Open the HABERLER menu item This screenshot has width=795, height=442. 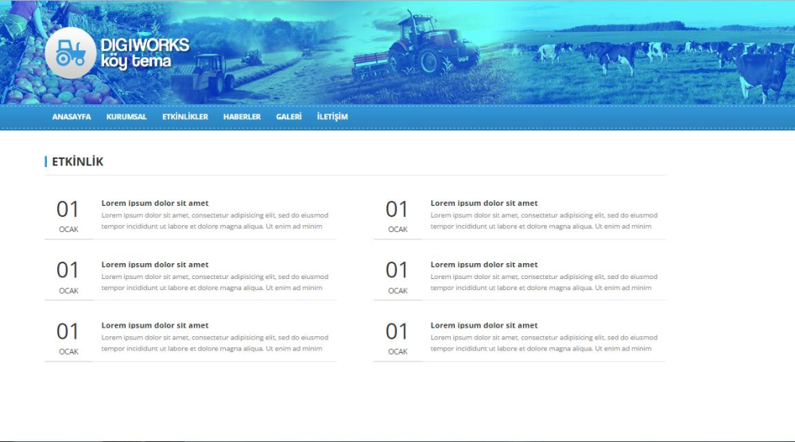pyautogui.click(x=242, y=117)
